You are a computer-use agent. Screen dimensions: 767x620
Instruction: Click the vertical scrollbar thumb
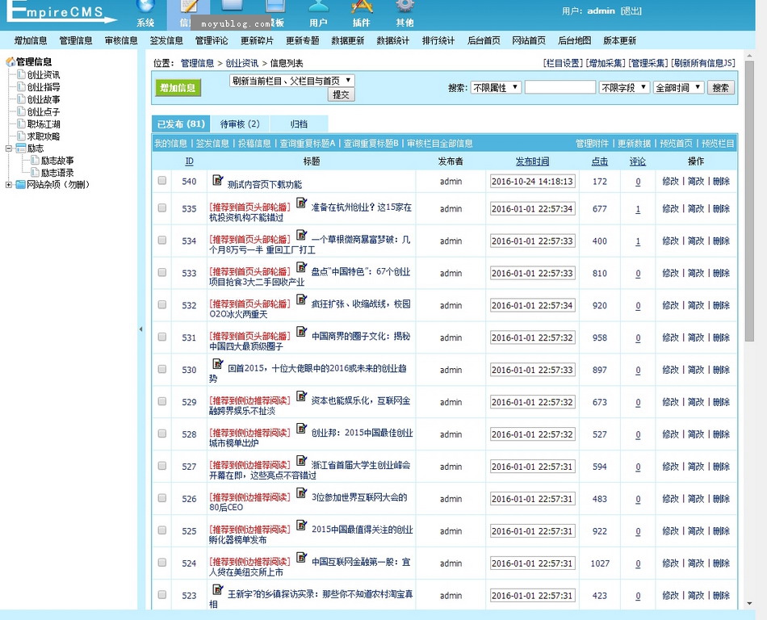[x=749, y=200]
